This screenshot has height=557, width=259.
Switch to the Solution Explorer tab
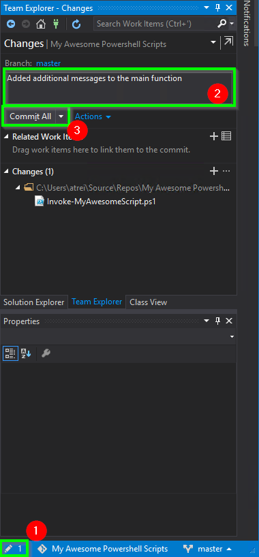[34, 302]
